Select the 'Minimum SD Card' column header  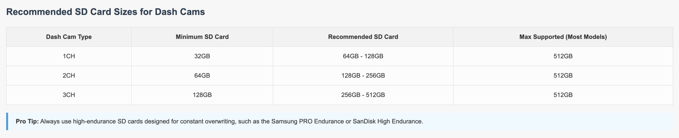click(202, 37)
